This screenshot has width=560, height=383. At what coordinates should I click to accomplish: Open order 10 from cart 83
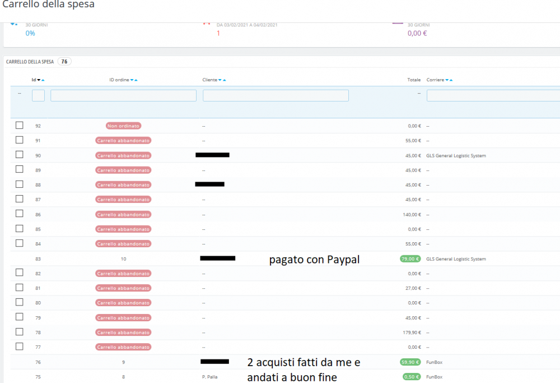click(123, 259)
